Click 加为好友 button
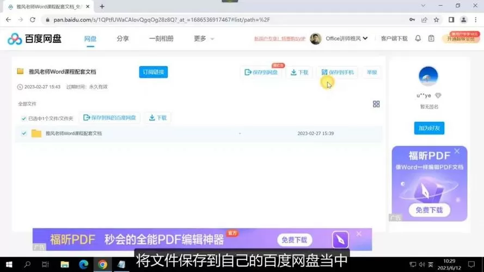This screenshot has width=484, height=272. tap(429, 128)
